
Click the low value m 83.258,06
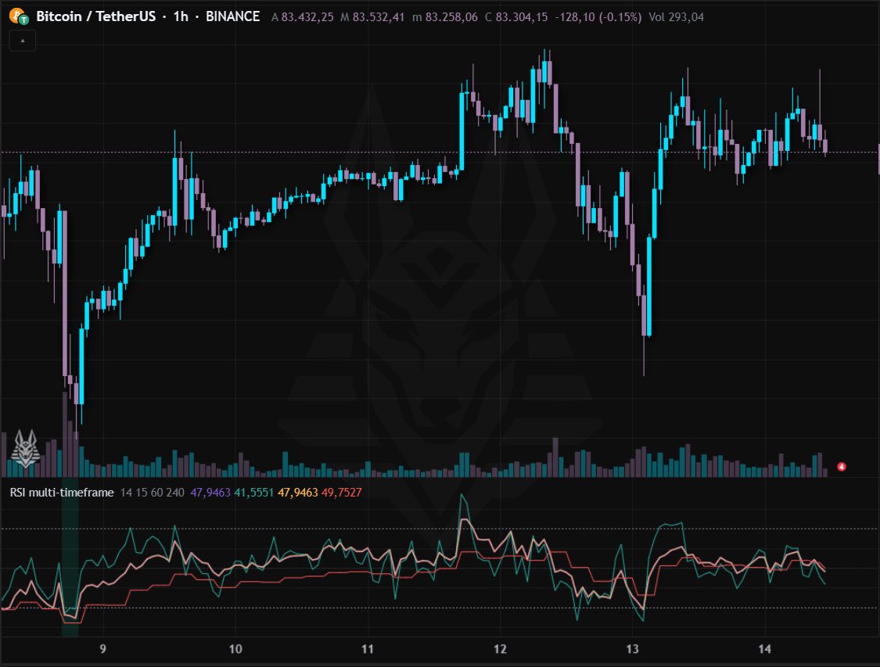(445, 17)
